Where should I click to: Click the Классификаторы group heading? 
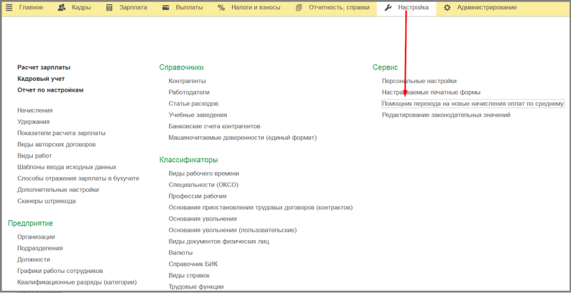pyautogui.click(x=188, y=160)
